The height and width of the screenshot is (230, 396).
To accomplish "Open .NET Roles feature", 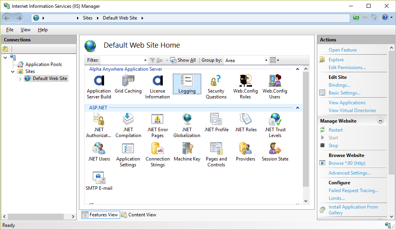I will point(245,123).
